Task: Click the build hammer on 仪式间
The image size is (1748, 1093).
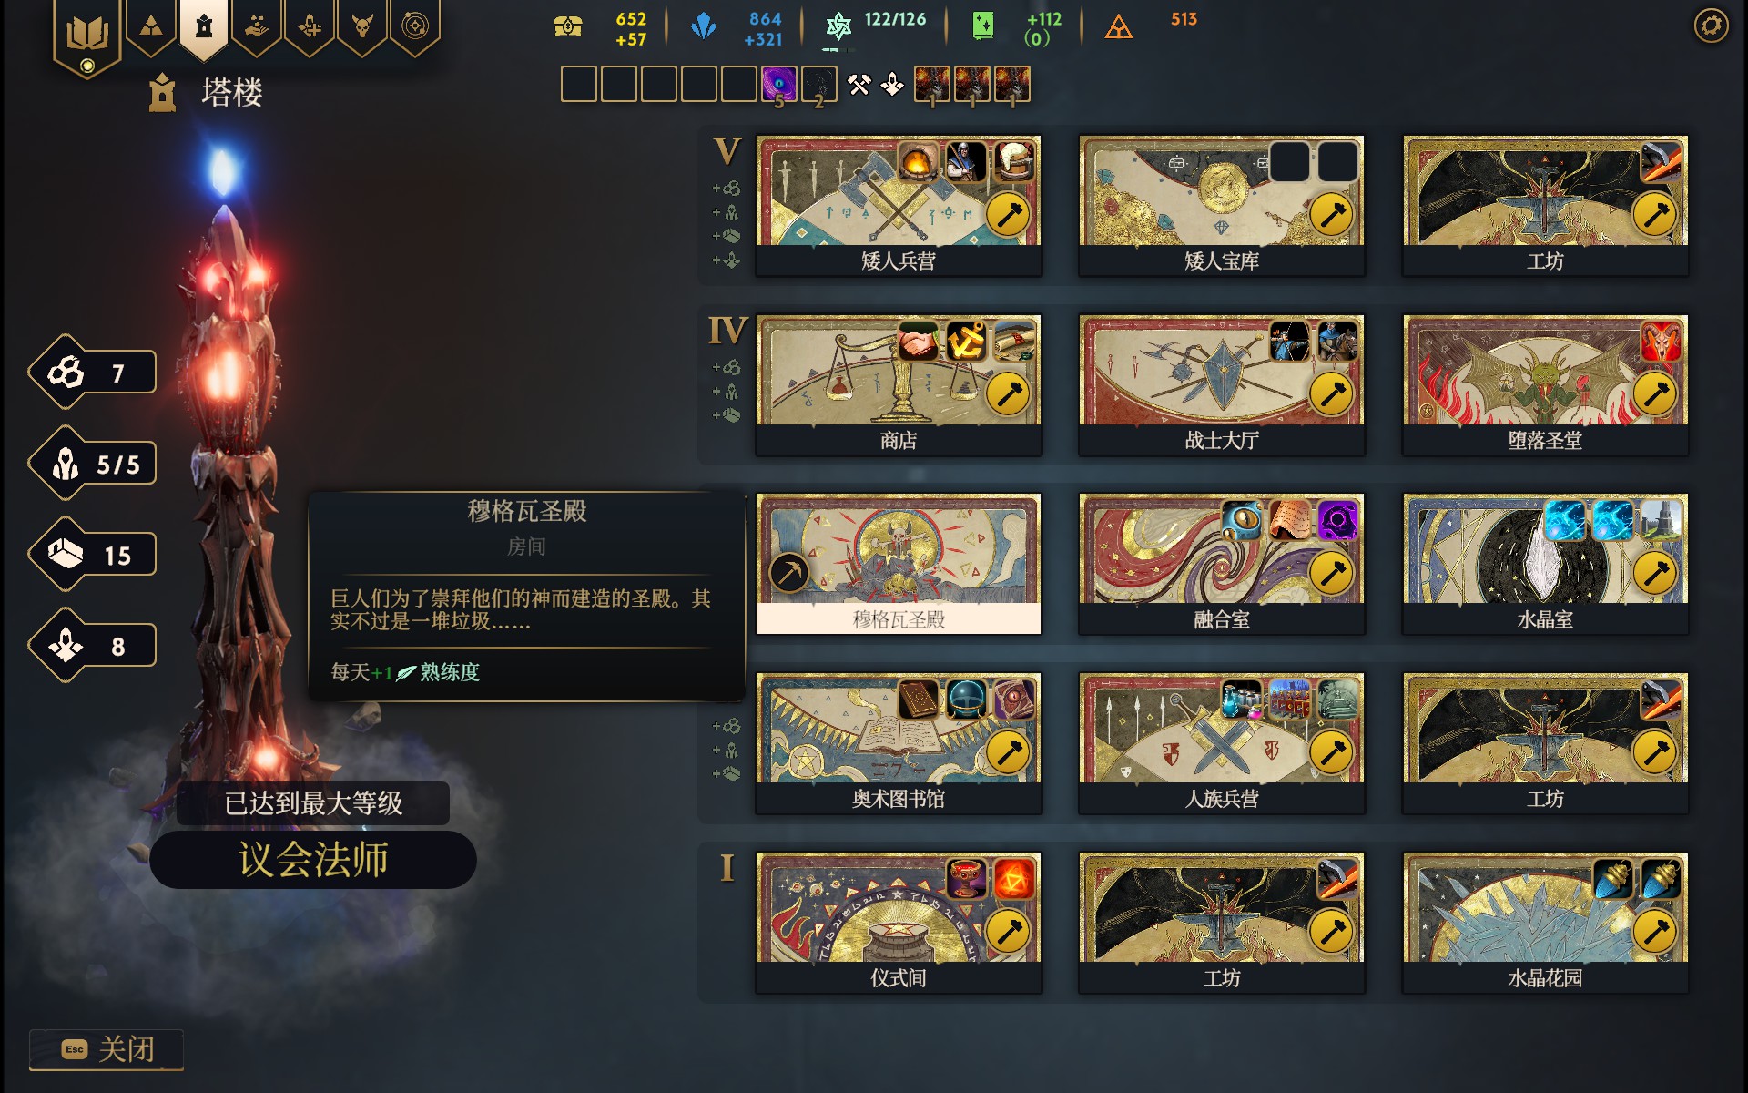Action: click(1008, 932)
